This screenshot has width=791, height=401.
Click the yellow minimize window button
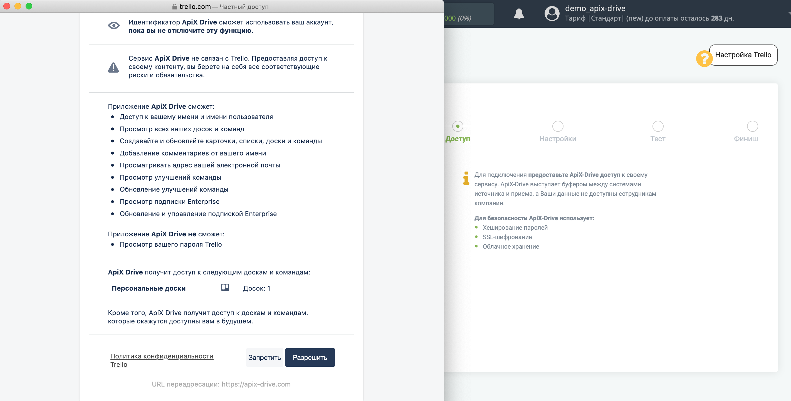tap(18, 6)
